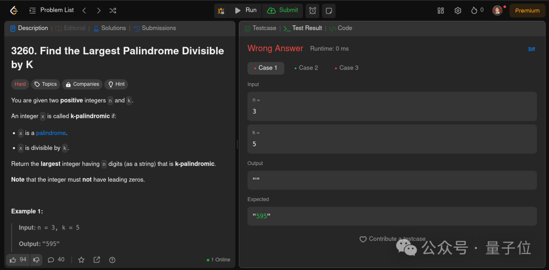Toggle the thumbs-down dislike button
Screen dimensions: 549x270
[36, 259]
